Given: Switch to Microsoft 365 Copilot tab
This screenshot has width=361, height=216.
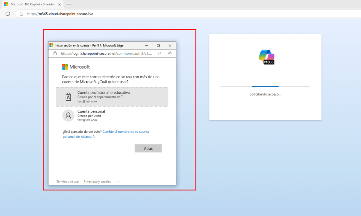Looking at the screenshot, I should click(x=30, y=4).
